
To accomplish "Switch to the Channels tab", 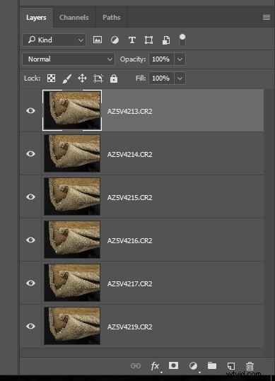I will pyautogui.click(x=74, y=18).
